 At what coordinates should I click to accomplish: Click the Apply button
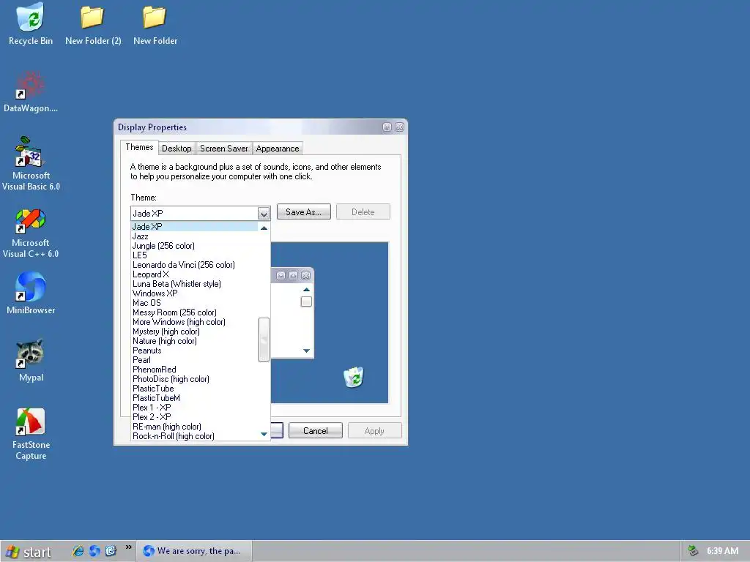click(374, 430)
